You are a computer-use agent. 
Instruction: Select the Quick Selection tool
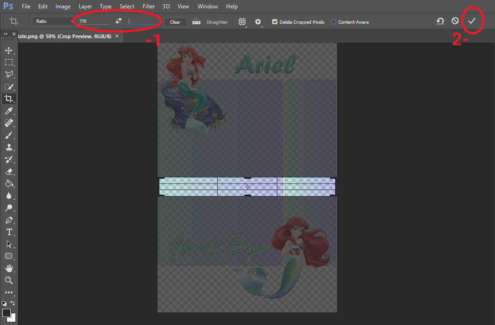[x=9, y=87]
